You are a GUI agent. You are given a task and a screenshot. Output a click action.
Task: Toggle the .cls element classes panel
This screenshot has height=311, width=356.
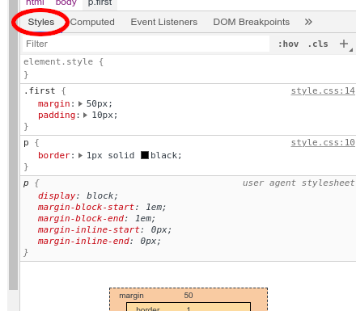coord(318,44)
